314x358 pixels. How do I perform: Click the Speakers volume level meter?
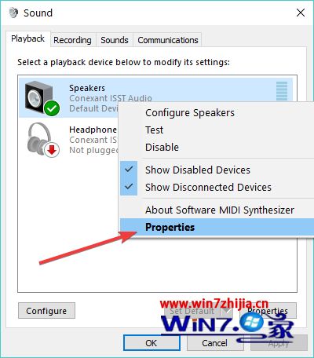[282, 91]
